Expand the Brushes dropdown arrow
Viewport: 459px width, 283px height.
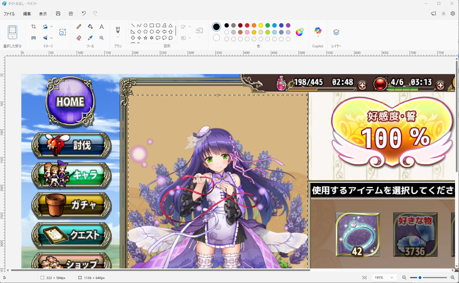tap(118, 37)
